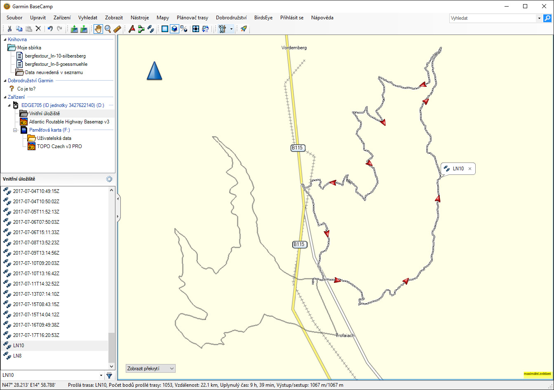554x390 pixels.
Task: Collapse the Knihovna section
Action: (x=5, y=39)
